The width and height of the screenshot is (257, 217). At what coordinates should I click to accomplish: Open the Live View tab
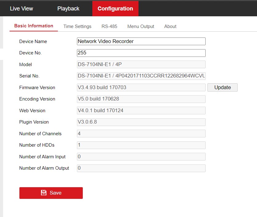21,9
